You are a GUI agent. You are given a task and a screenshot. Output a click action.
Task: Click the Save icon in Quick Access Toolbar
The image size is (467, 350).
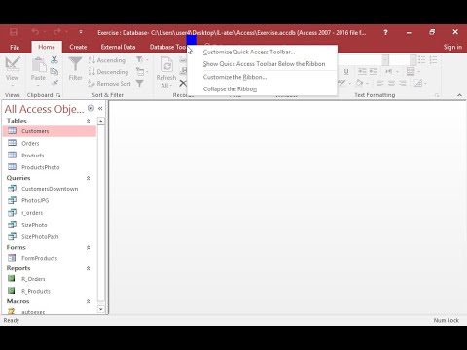[14, 32]
